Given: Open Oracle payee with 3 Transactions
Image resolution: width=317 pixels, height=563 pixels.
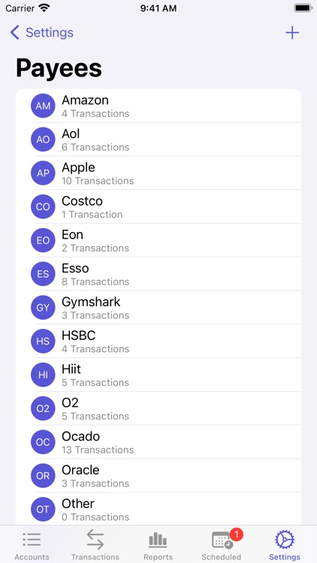Looking at the screenshot, I should coord(158,476).
